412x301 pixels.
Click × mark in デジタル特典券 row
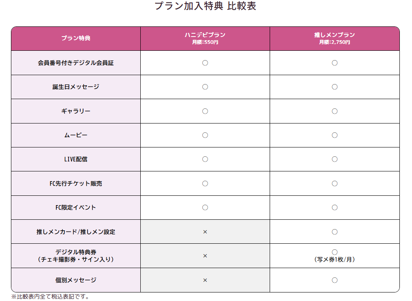[x=205, y=256]
